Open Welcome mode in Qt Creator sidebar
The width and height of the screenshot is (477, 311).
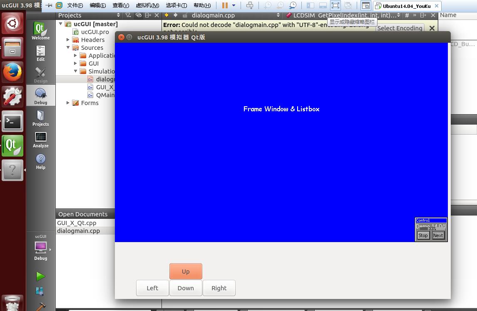(40, 31)
